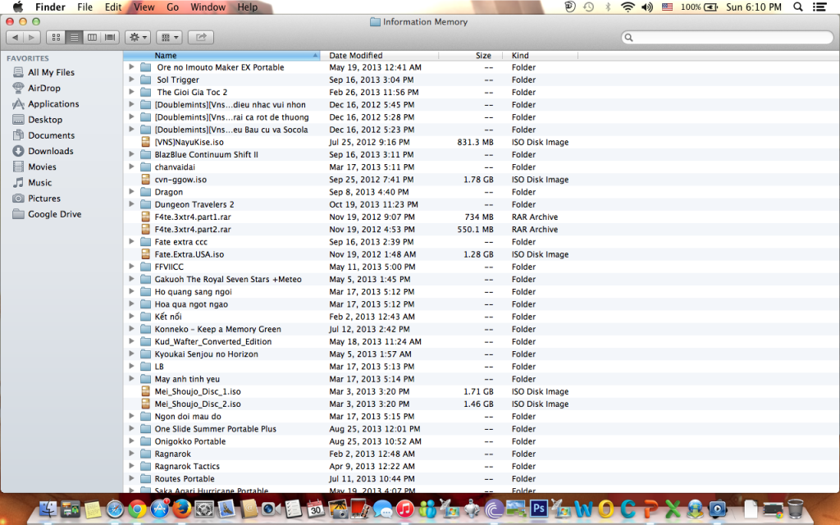Screen dimensions: 840x525
Task: Click the Mei_Shoujo_Disc_1.iso file icon
Action: point(145,391)
